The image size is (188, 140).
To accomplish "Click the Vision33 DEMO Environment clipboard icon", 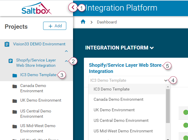I will pos(7,44).
